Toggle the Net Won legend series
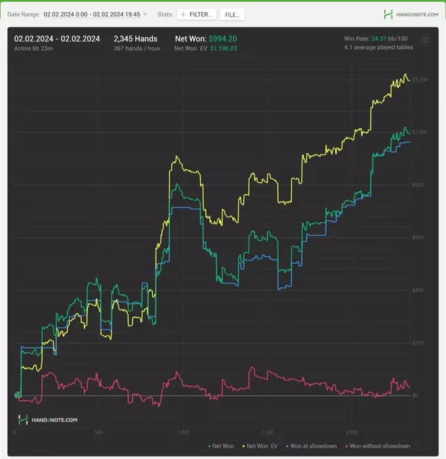Image resolution: width=446 pixels, height=459 pixels. tap(221, 446)
